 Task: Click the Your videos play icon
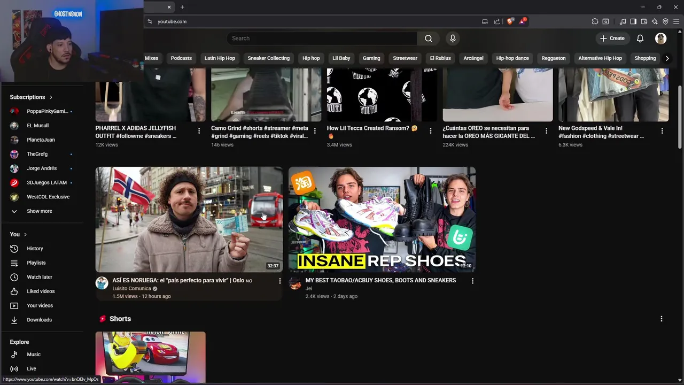[14, 306]
